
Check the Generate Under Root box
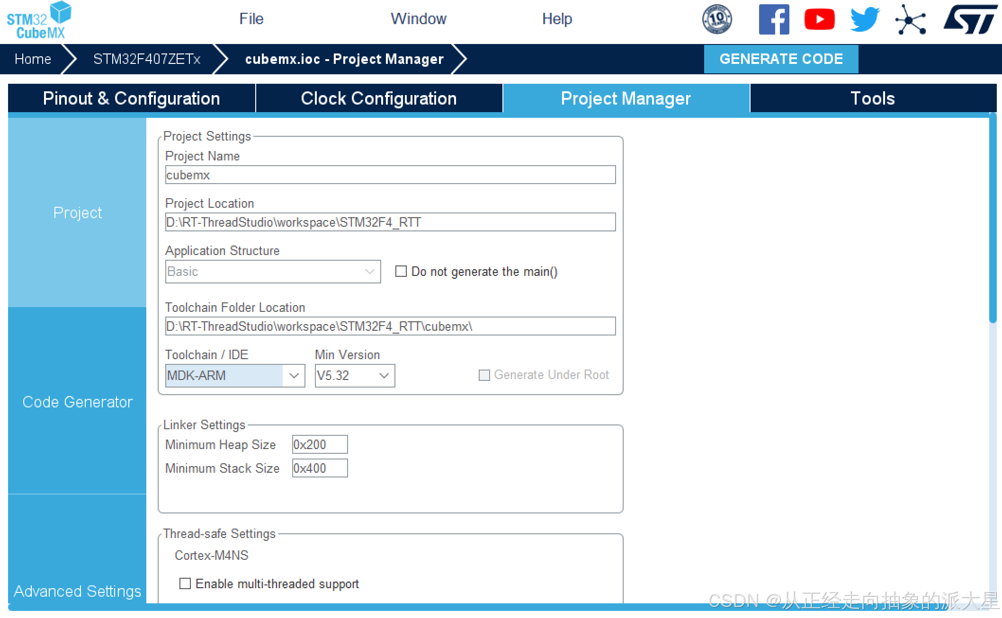coord(484,375)
